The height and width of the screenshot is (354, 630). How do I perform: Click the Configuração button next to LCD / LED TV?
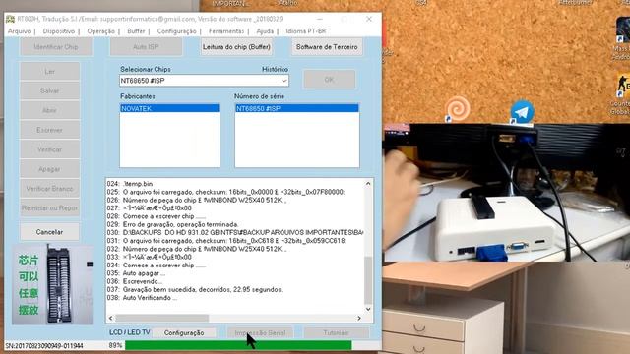[184, 332]
